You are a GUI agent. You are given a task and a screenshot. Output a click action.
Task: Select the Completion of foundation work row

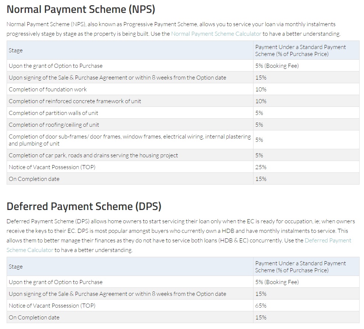48,89
